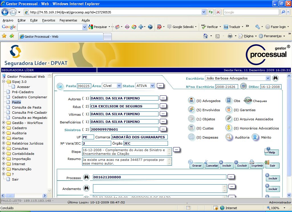Click binoculars icon next to Processo
Viewport: 292px width, 212px height.
click(x=86, y=177)
